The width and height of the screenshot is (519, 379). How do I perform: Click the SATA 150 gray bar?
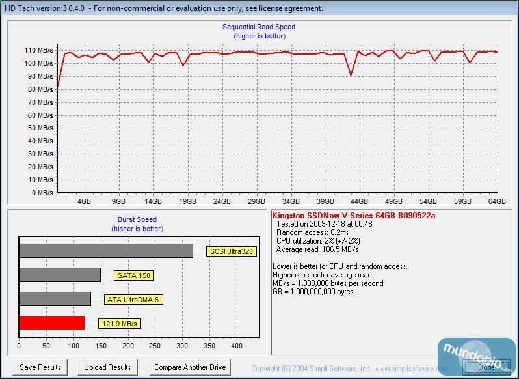point(60,275)
